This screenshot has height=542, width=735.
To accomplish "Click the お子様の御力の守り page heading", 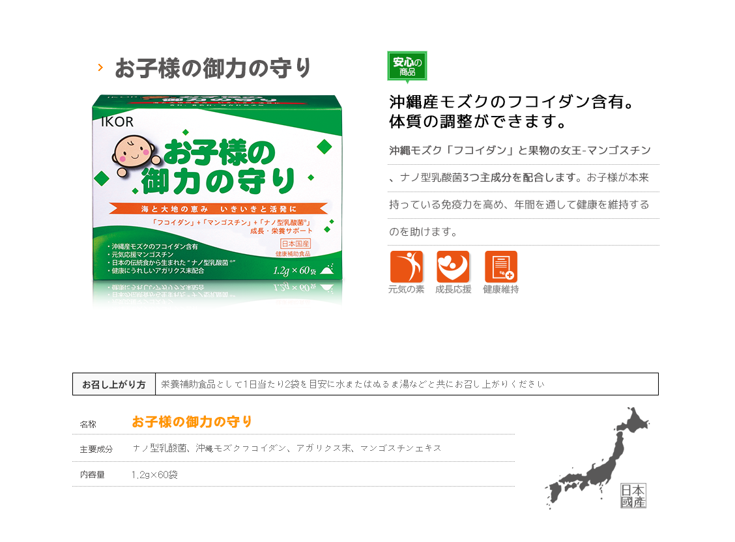I will [x=213, y=68].
